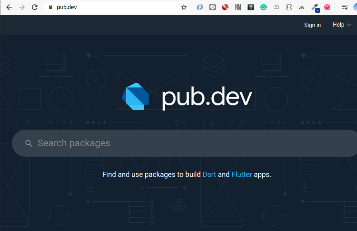
Task: Click the browser forward arrow
Action: pyautogui.click(x=22, y=7)
